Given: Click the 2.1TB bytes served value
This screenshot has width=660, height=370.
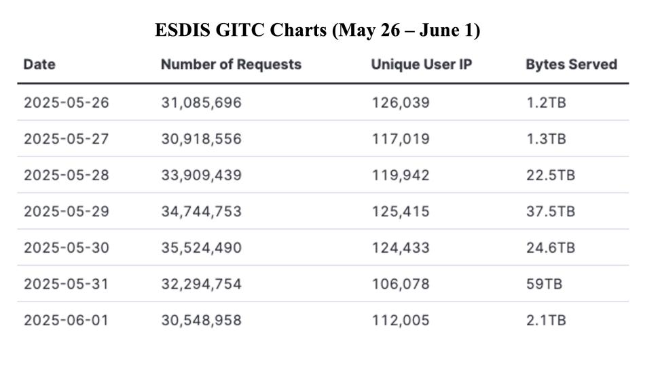Looking at the screenshot, I should [x=547, y=321].
